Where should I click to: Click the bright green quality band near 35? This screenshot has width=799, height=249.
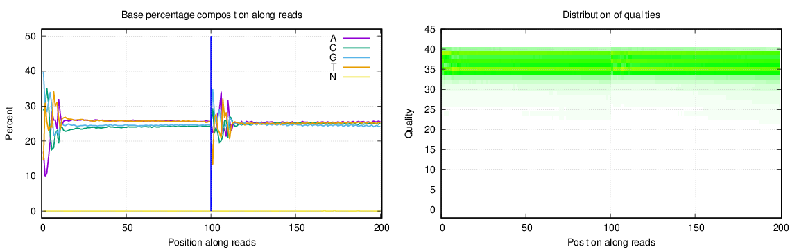tap(612, 69)
